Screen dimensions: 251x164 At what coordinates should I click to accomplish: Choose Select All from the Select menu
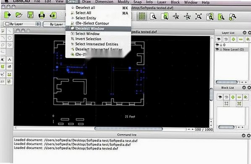99,13
